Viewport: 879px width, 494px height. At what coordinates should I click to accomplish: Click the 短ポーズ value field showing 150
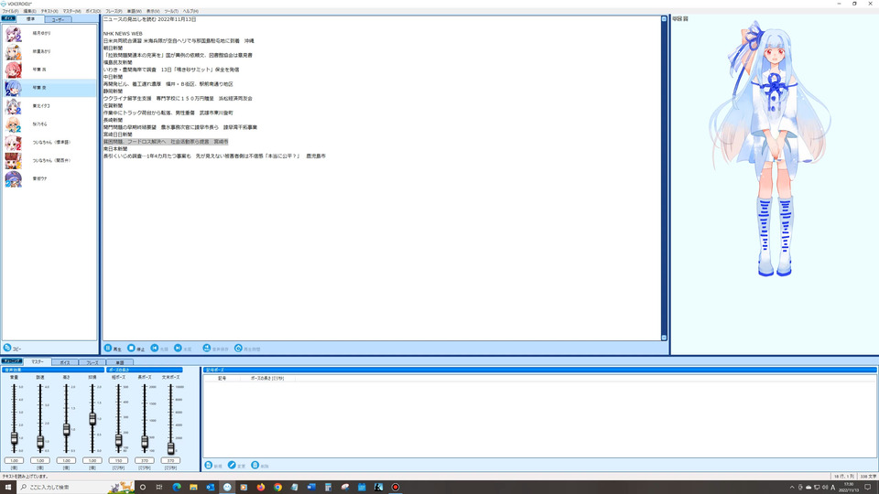pyautogui.click(x=118, y=460)
